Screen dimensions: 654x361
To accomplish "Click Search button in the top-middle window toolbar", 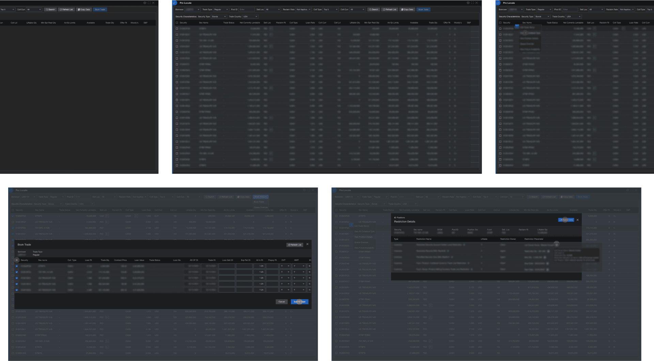I will click(374, 10).
